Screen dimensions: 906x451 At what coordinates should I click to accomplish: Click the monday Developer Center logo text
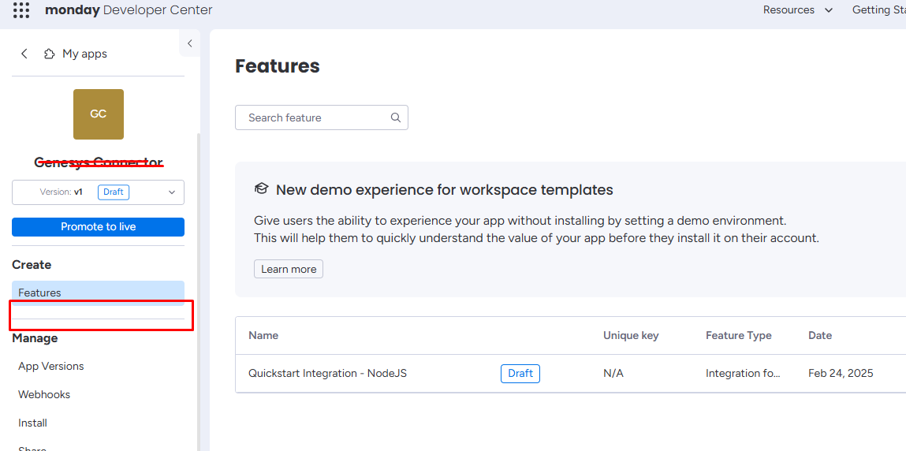(x=129, y=9)
